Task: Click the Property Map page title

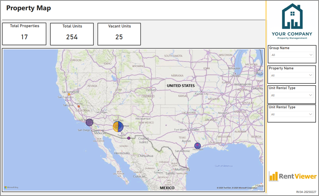Action: click(x=28, y=8)
